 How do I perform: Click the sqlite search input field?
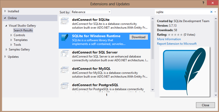coord(182,12)
